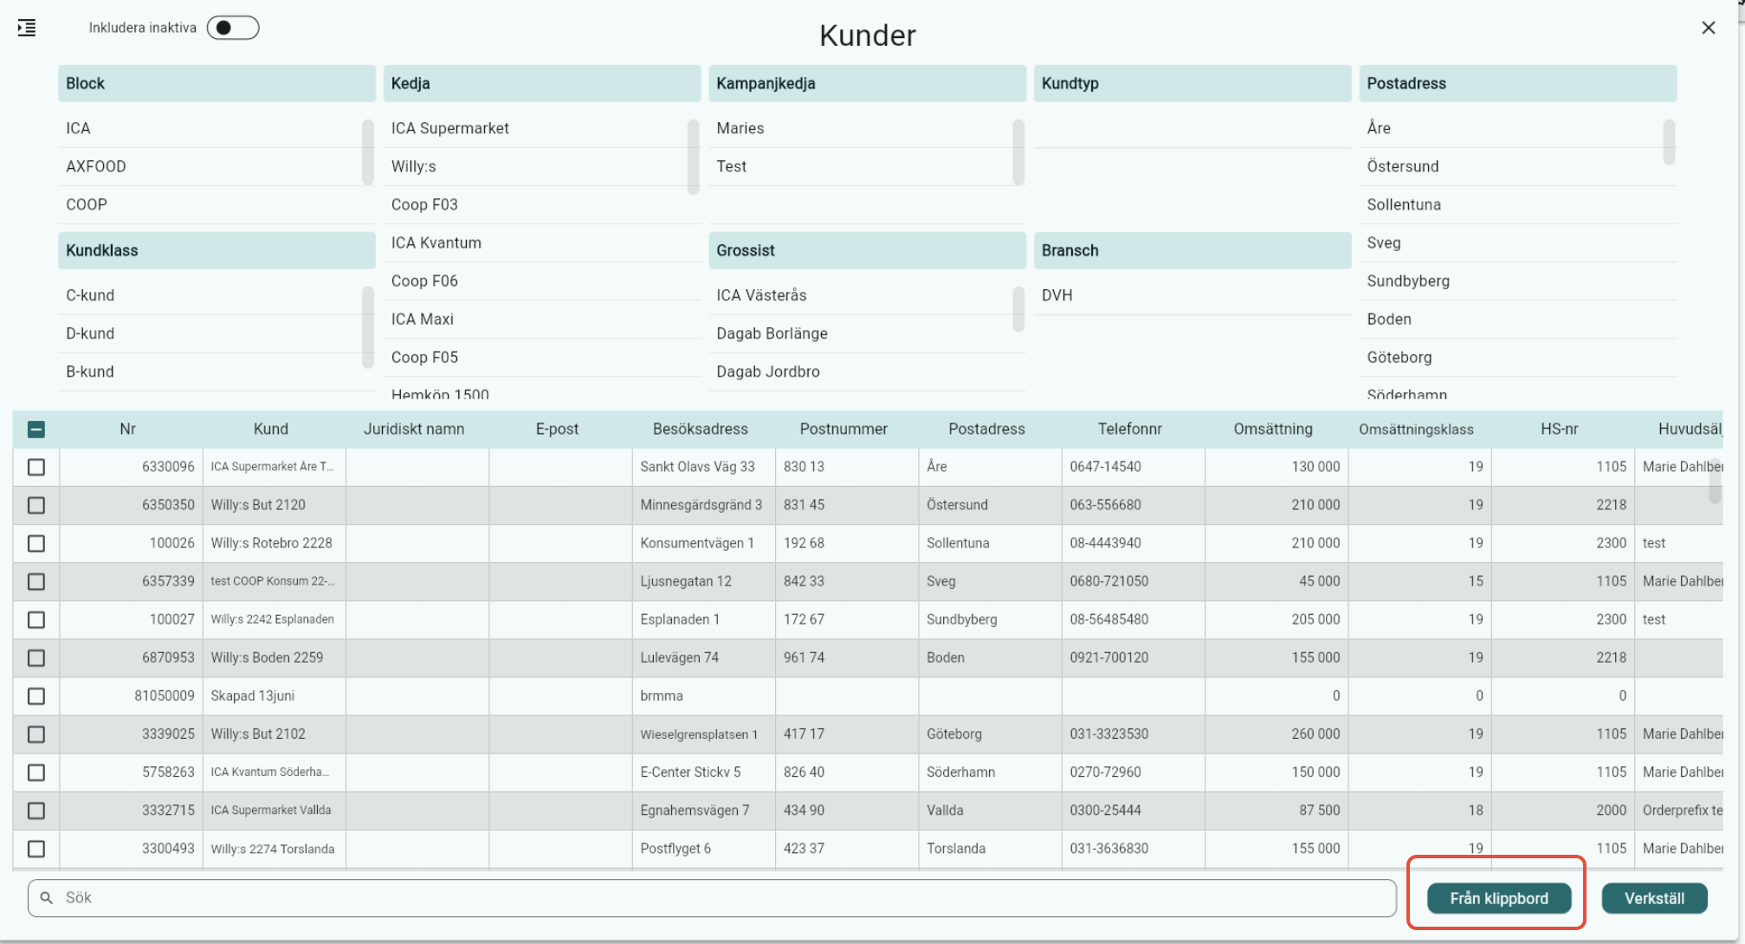This screenshot has width=1745, height=944.
Task: Filter by AXFOOD in Block list
Action: coord(96,166)
